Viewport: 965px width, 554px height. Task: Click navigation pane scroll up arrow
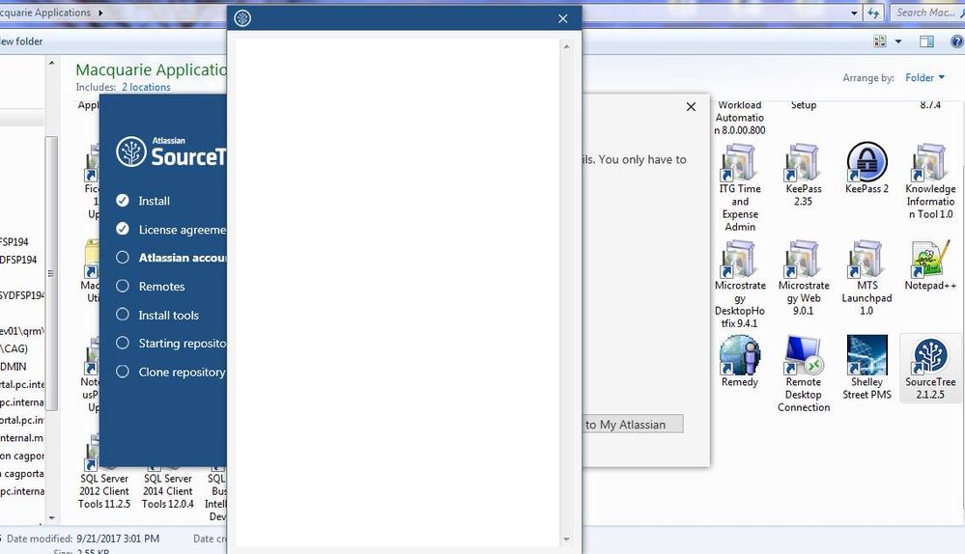point(52,63)
